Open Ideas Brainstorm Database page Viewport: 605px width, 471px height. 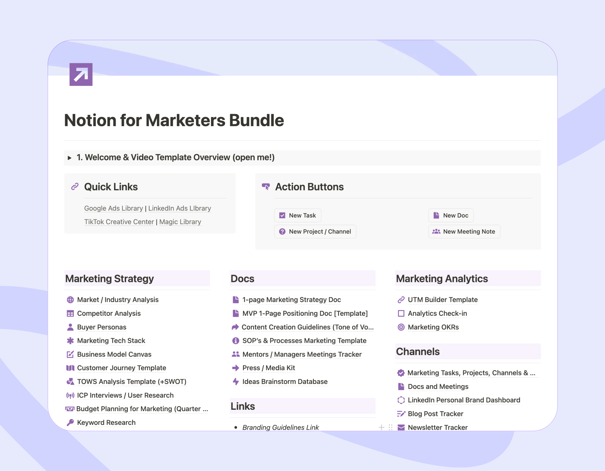285,381
